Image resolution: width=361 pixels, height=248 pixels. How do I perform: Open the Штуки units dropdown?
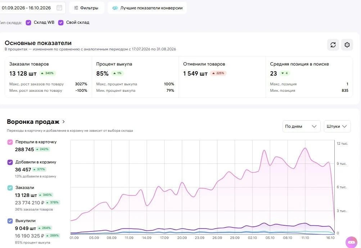click(337, 126)
